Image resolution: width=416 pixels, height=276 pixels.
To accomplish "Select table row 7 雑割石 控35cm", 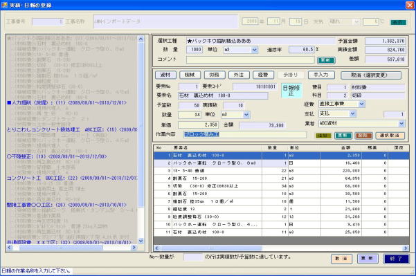I will tap(281, 201).
